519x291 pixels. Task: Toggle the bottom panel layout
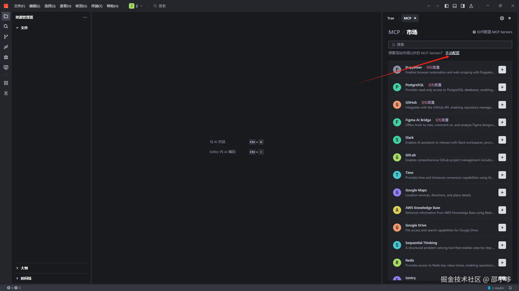click(455, 6)
